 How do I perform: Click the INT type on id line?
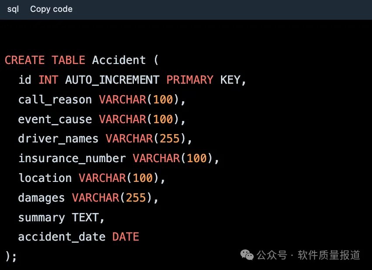[48, 80]
